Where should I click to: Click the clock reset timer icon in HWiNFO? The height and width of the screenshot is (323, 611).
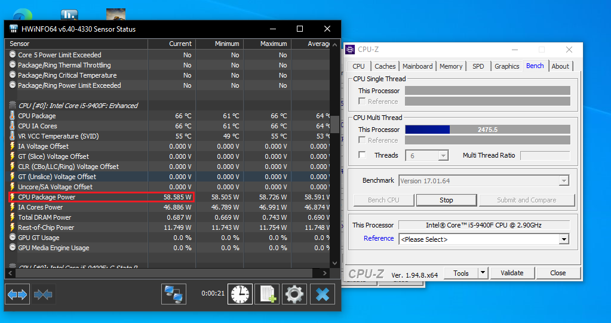pos(240,294)
